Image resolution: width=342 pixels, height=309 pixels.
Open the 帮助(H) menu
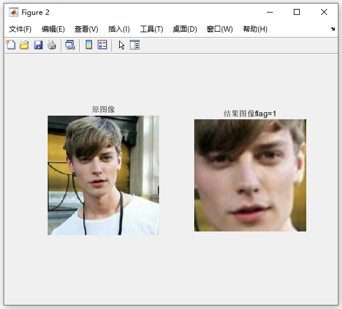pos(256,29)
